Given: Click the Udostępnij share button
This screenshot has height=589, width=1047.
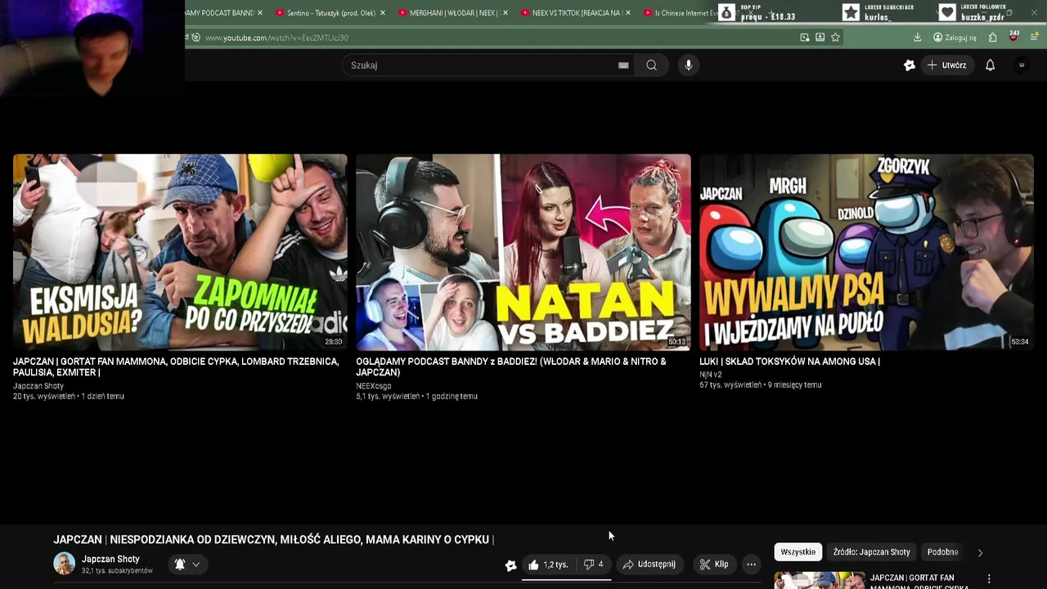Looking at the screenshot, I should pyautogui.click(x=649, y=564).
